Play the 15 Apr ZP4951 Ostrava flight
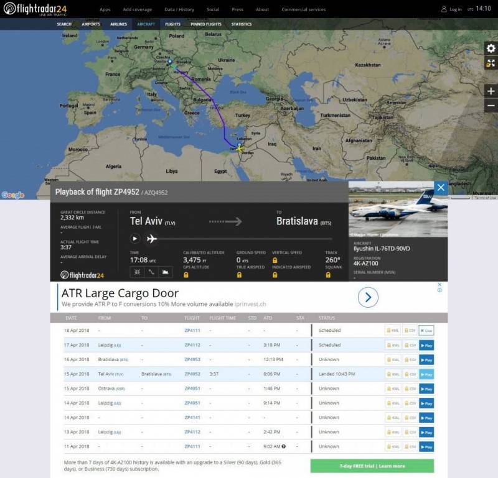Screen dimensions: 498x478 click(x=426, y=388)
